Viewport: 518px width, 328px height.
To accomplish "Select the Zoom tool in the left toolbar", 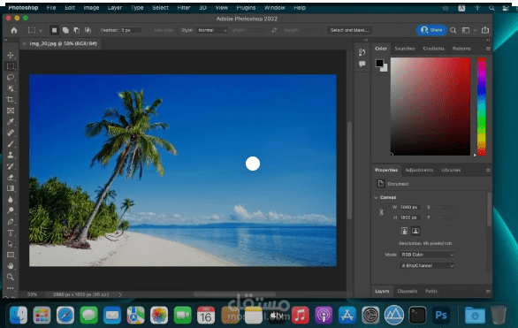I will point(11,277).
